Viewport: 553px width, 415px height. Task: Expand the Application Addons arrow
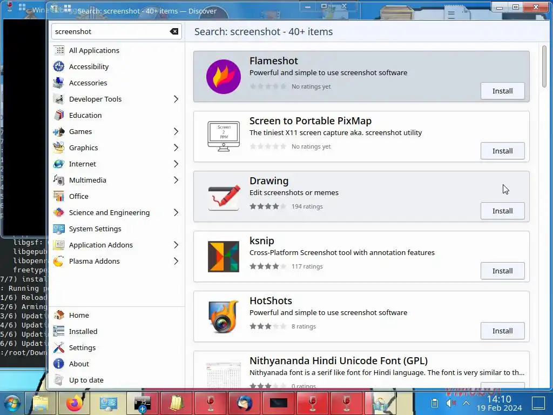point(176,245)
